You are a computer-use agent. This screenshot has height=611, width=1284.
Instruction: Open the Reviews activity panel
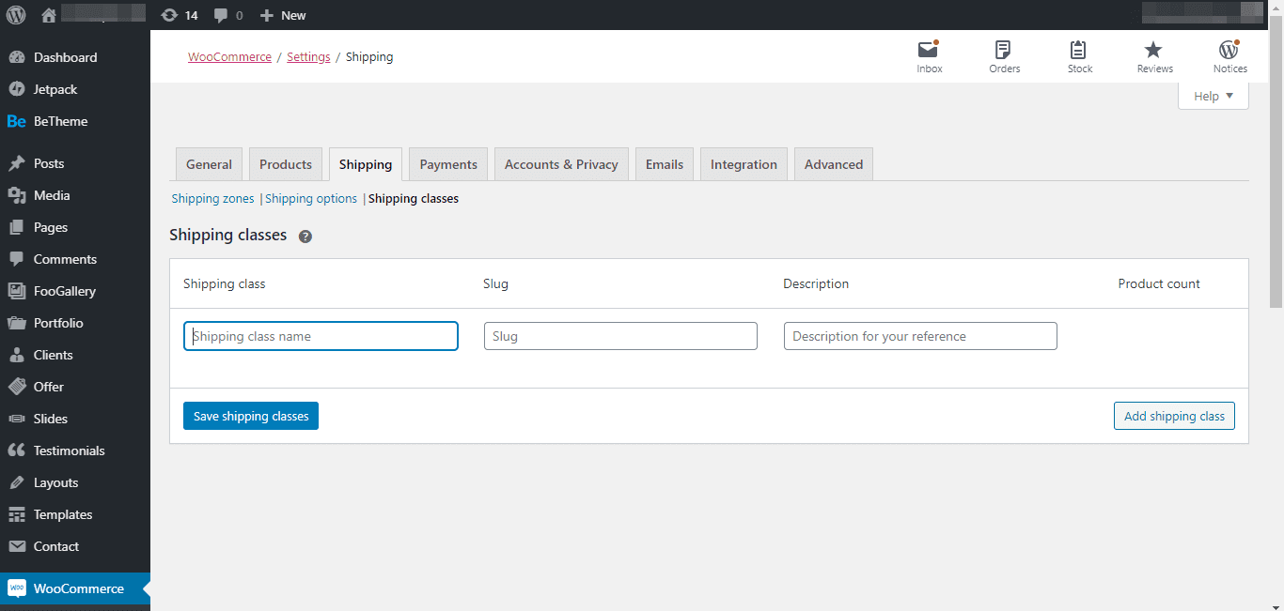(x=1154, y=56)
